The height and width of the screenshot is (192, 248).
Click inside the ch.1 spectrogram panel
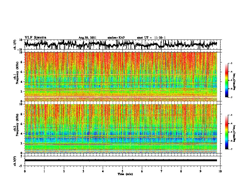[x=121, y=77]
